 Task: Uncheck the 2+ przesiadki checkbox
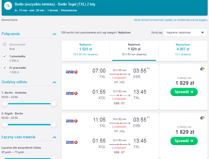(x=5, y=68)
